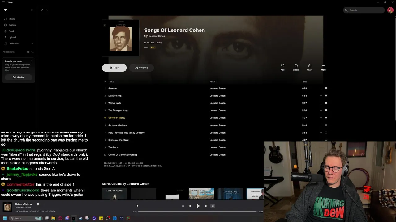Add Sisters of Mercy to playlist via plus icon
Screen dimensions: 396x222
pyautogui.click(x=321, y=118)
